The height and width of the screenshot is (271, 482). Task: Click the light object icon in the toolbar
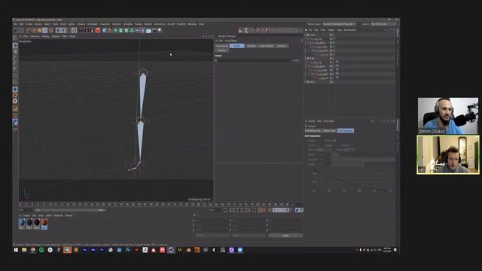(x=160, y=30)
